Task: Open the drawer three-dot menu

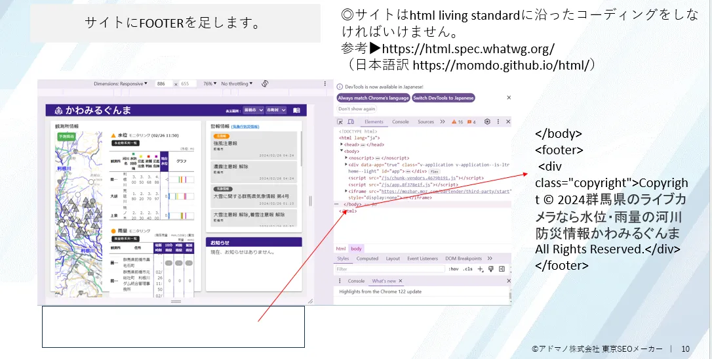Action: pos(340,281)
